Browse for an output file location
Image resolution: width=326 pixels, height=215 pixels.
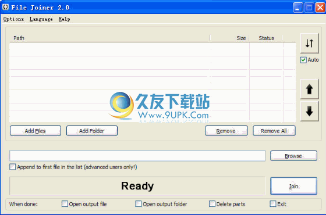pyautogui.click(x=293, y=156)
